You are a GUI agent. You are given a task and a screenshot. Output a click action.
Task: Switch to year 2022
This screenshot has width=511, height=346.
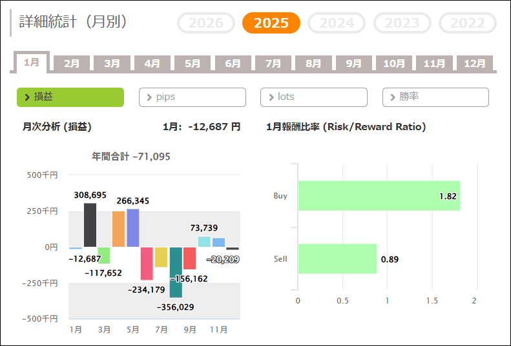tap(467, 23)
